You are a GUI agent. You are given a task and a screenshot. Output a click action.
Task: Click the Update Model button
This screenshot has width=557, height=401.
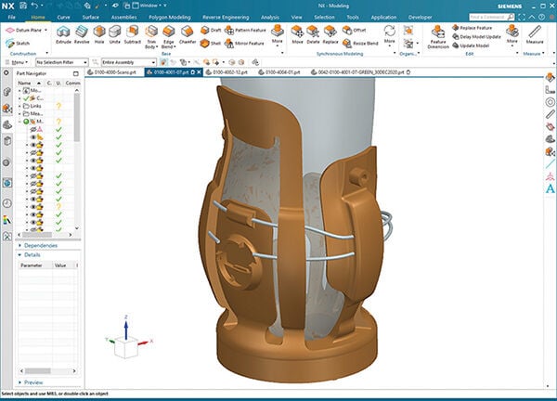tap(473, 45)
